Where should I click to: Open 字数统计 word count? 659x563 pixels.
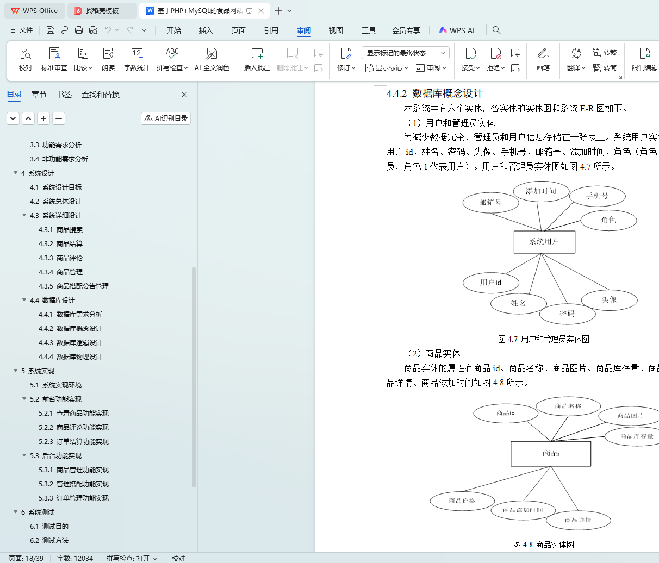[136, 59]
